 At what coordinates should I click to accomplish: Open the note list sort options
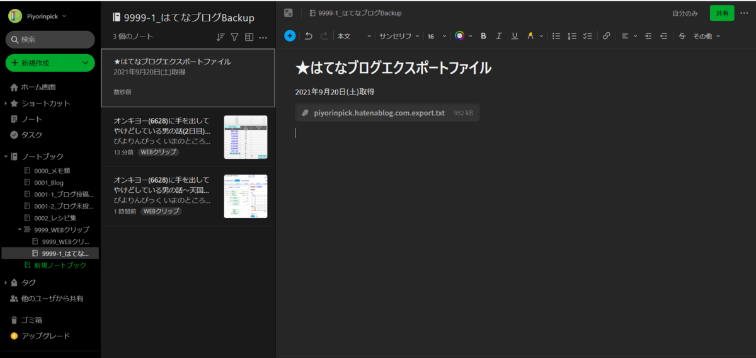[x=220, y=37]
